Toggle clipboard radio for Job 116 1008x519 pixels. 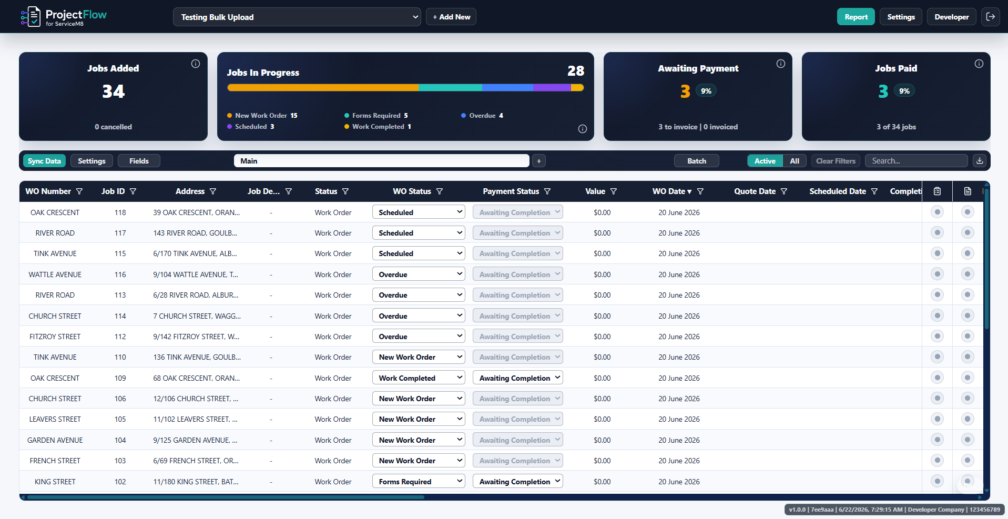[937, 274]
